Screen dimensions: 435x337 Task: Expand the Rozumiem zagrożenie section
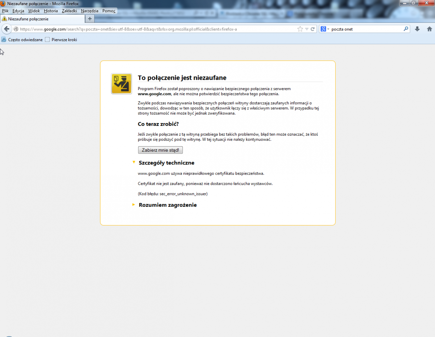point(134,205)
